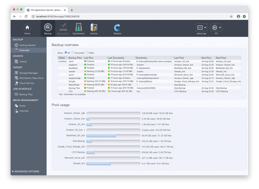
Task: Click the browser reload button
Action: 26,16
